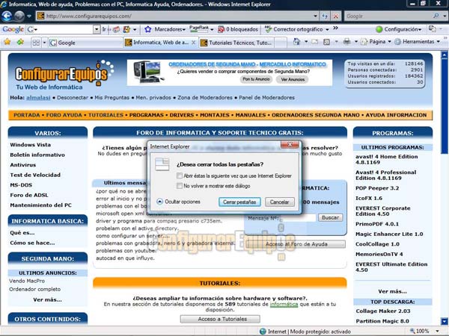Open the Google toolbar search box dropdown
This screenshot has height=336, width=449.
tap(97, 29)
